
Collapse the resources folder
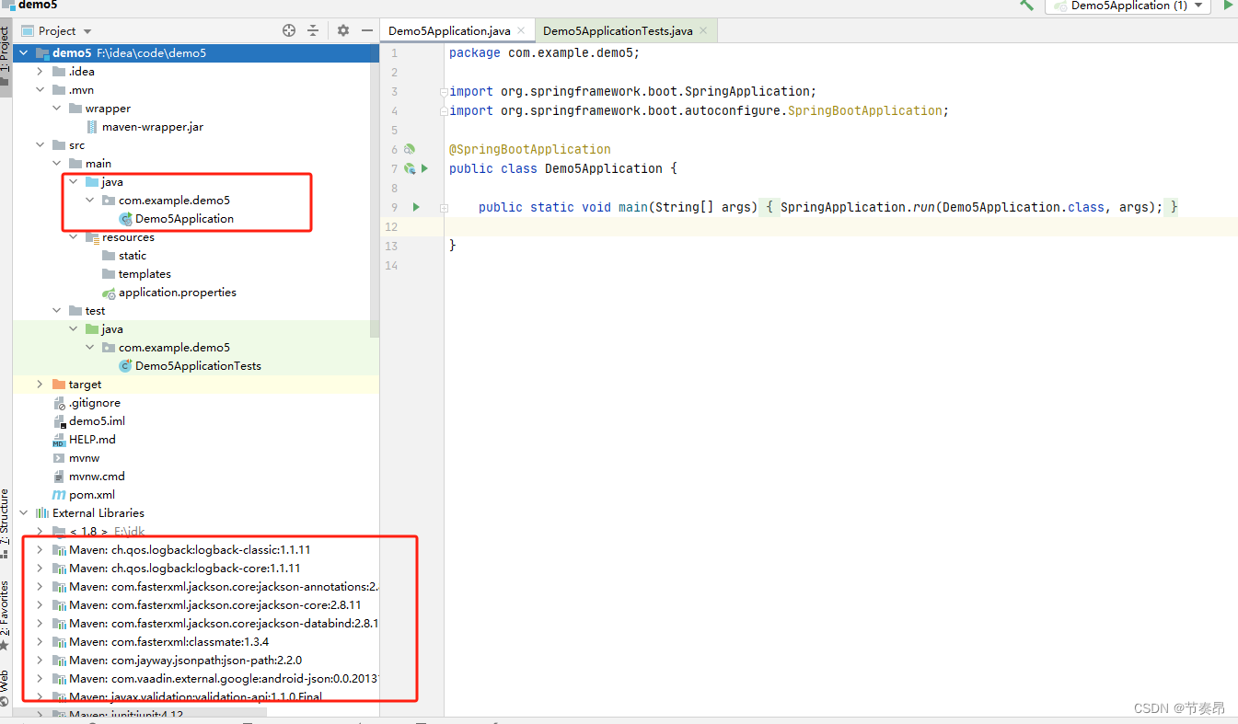coord(74,237)
